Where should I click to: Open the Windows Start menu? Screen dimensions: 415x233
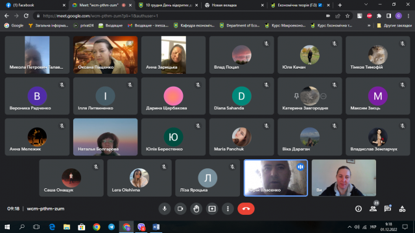coord(7,227)
